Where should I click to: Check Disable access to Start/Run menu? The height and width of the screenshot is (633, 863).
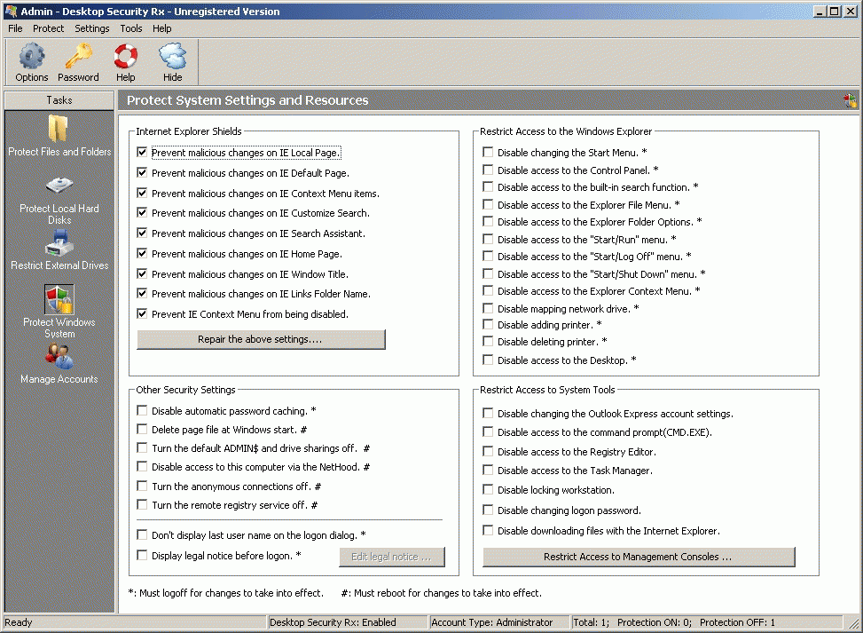click(x=488, y=239)
